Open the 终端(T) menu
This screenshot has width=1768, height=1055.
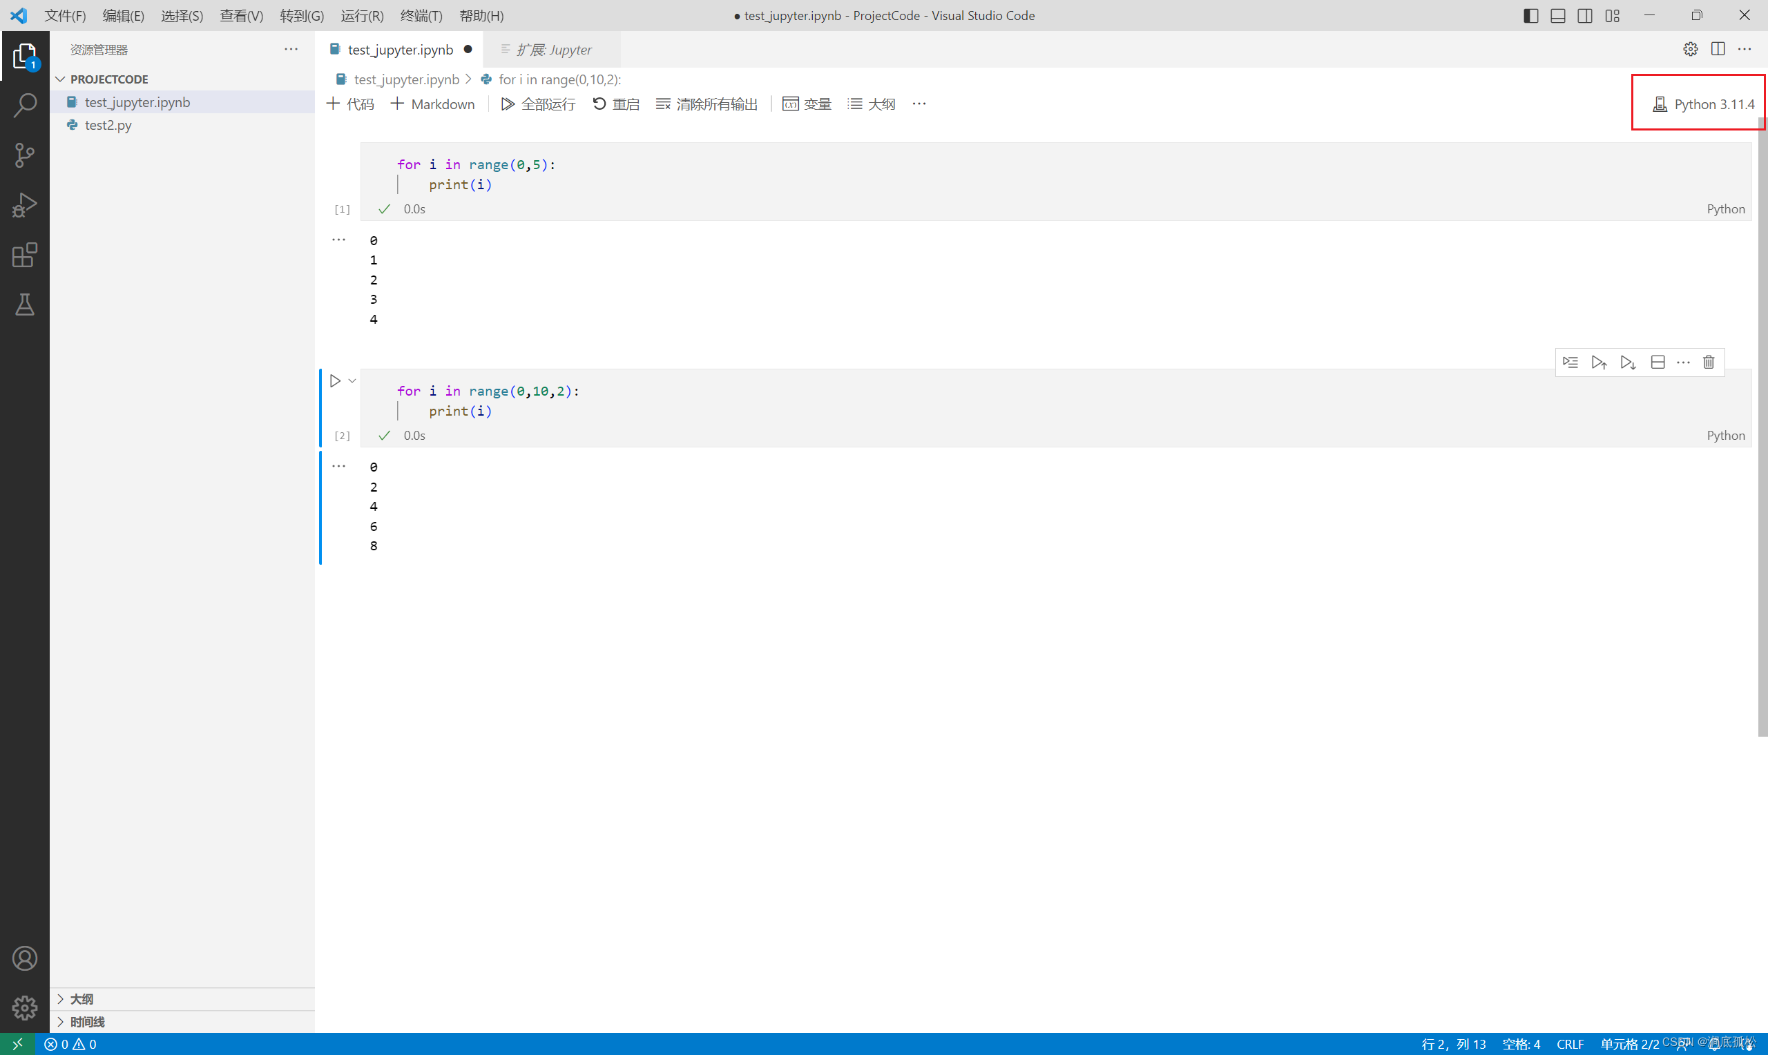[421, 16]
